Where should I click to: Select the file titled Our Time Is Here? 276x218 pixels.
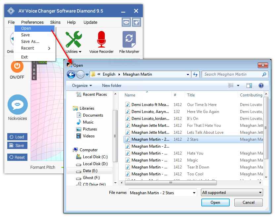pyautogui.click(x=193, y=105)
